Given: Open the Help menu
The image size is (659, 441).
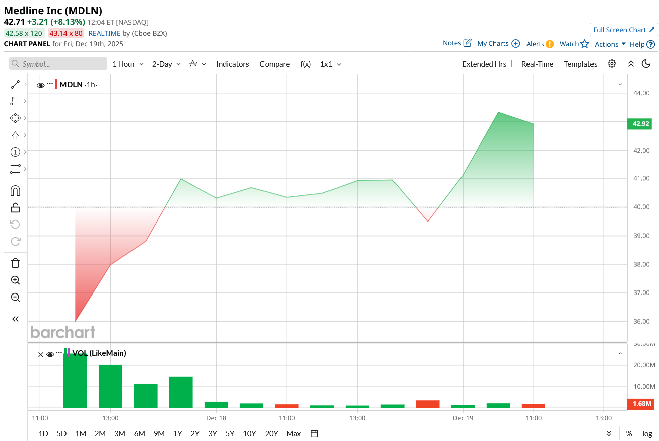Looking at the screenshot, I should (642, 44).
